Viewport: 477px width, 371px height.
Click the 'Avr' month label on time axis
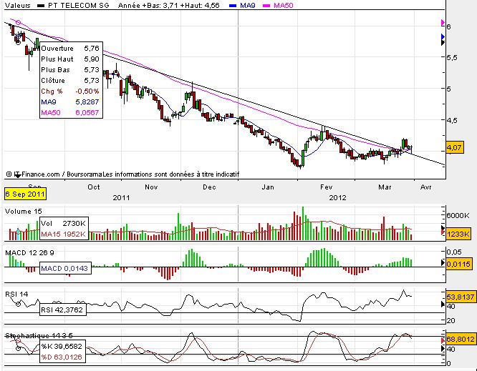pos(425,187)
